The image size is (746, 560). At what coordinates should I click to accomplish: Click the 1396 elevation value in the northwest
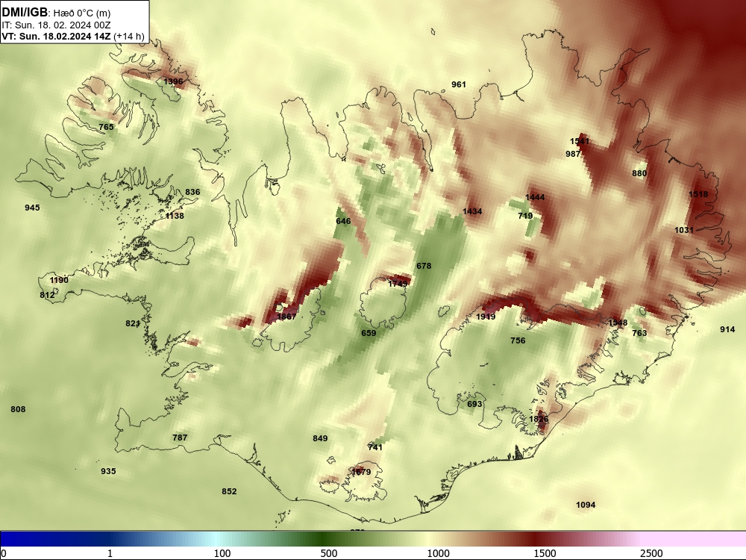pyautogui.click(x=173, y=81)
